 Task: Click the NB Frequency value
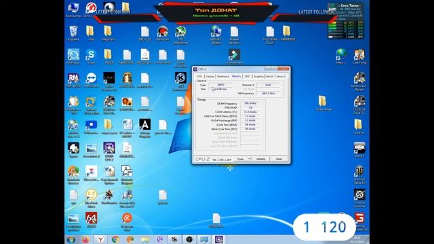pos(268,94)
